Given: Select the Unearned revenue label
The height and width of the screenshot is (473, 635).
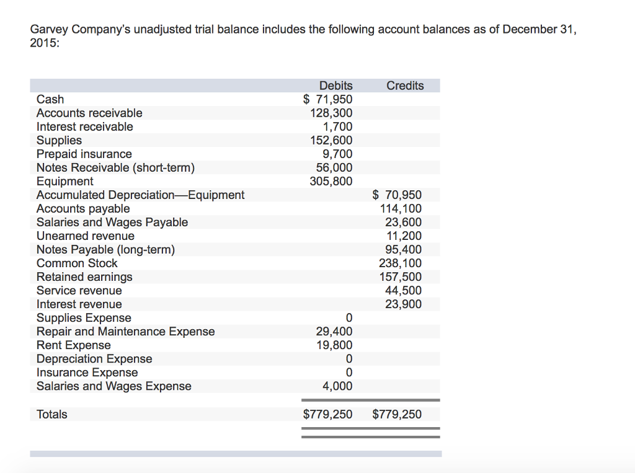Looking at the screenshot, I should [x=86, y=236].
